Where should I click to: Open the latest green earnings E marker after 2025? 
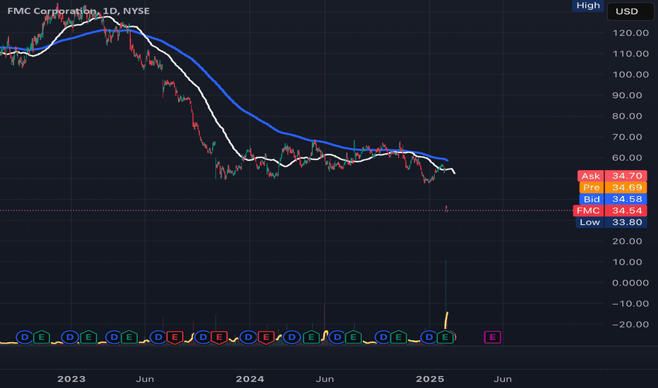[445, 337]
